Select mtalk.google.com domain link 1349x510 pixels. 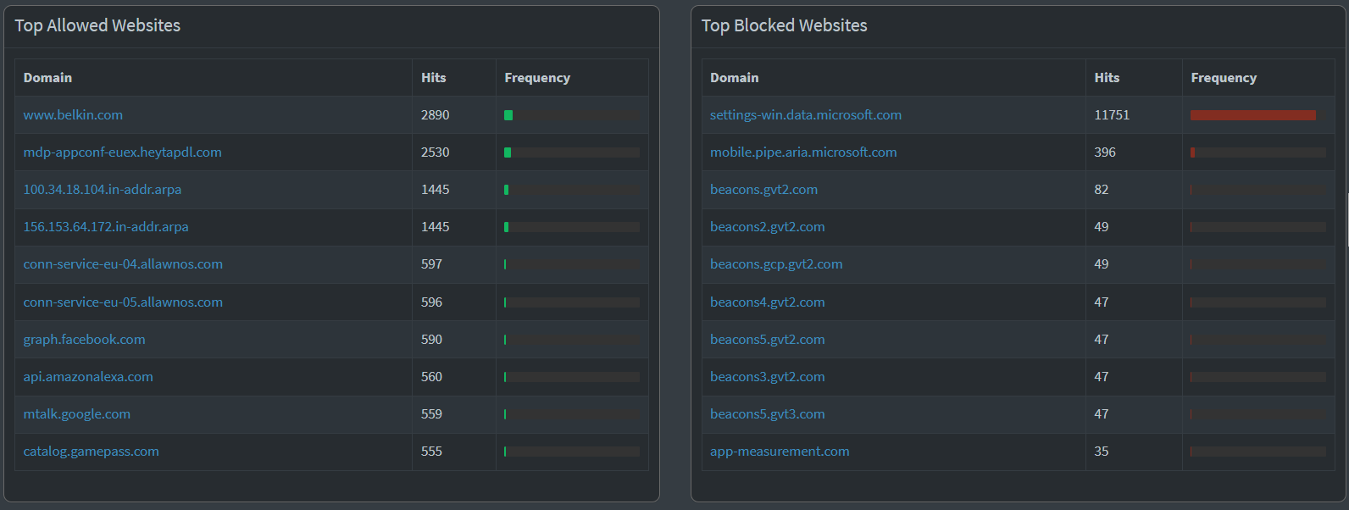point(76,414)
